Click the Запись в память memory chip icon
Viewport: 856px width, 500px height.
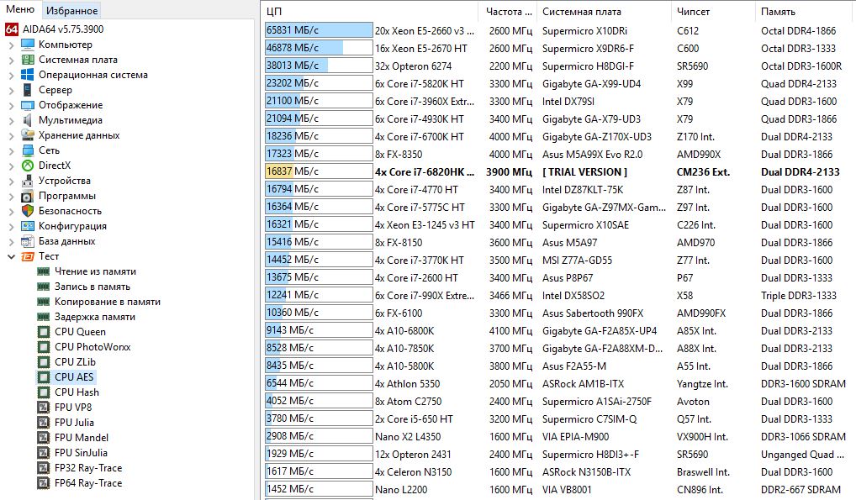click(43, 287)
